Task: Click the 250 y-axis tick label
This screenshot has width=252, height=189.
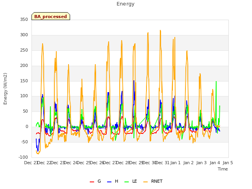Action: 24,50
